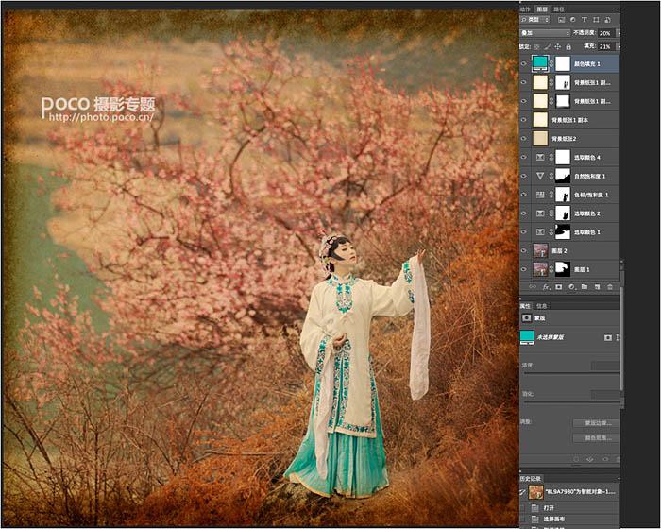Click the 蒙版边缘... button
This screenshot has height=529, width=661.
coord(596,423)
